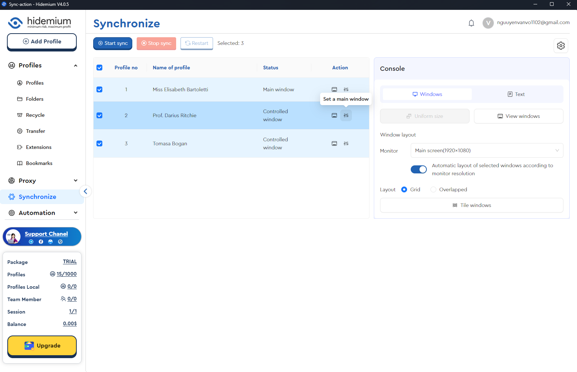Show window of Tomasa Bogan profile
The height and width of the screenshot is (372, 577).
334,143
